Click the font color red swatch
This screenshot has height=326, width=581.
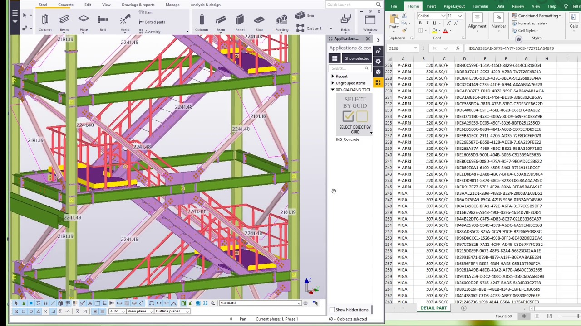click(445, 30)
